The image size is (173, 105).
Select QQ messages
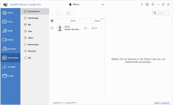[x=35, y=58]
